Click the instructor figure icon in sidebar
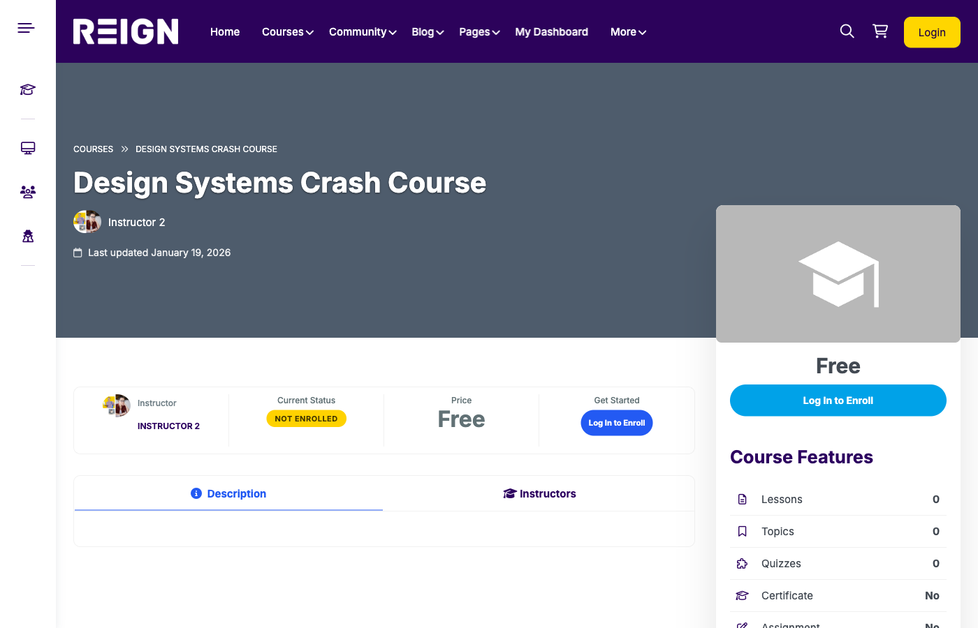Image resolution: width=978 pixels, height=628 pixels. click(x=27, y=236)
